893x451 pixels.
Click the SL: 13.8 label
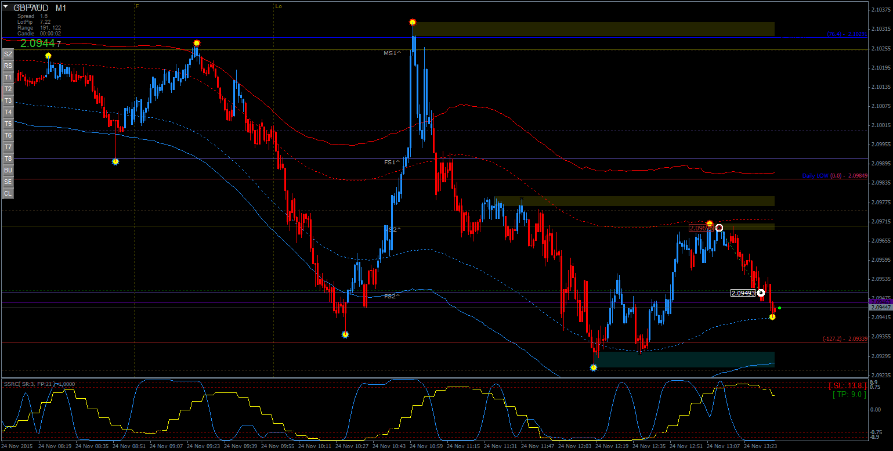pyautogui.click(x=847, y=385)
